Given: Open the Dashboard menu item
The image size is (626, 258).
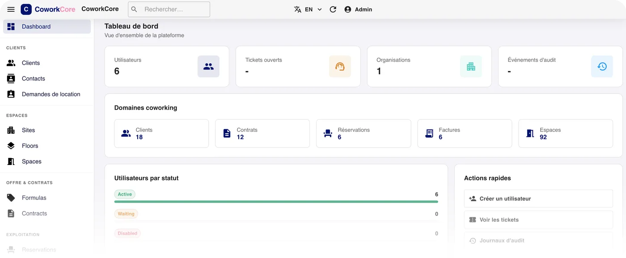Looking at the screenshot, I should tap(47, 26).
